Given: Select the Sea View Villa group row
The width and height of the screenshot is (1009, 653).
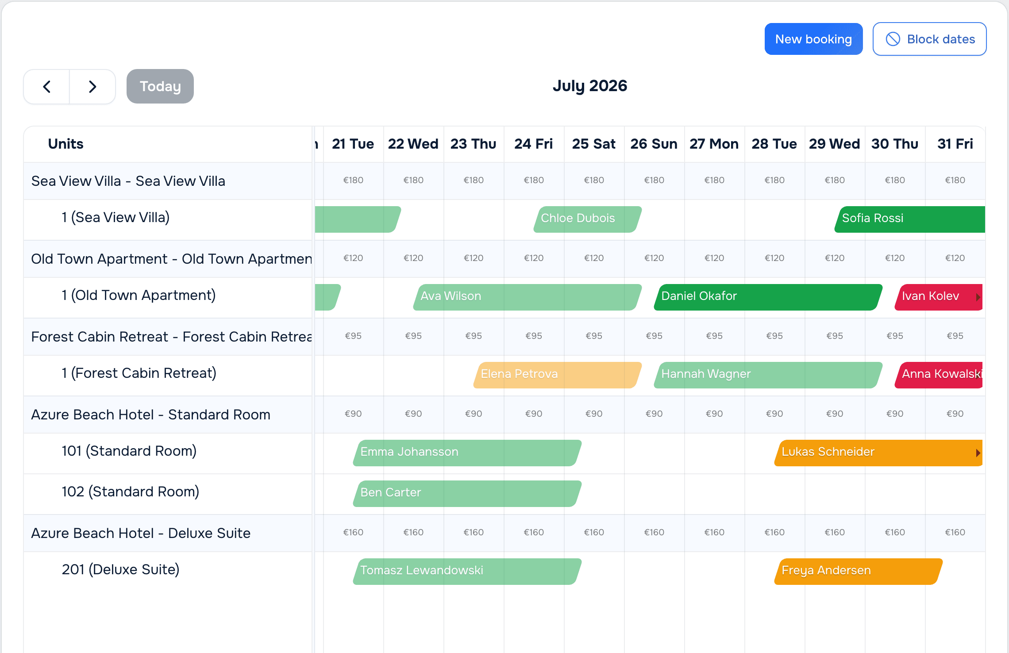Looking at the screenshot, I should tap(168, 181).
